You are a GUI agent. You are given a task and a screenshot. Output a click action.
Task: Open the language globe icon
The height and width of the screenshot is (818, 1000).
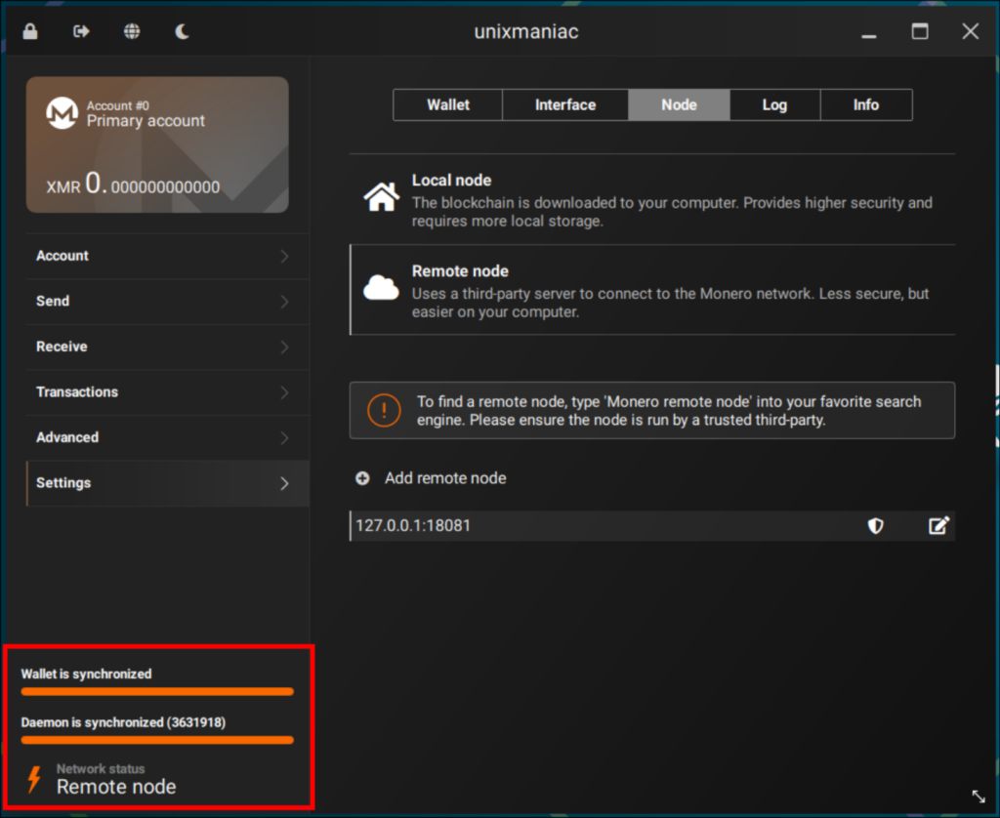pos(132,30)
